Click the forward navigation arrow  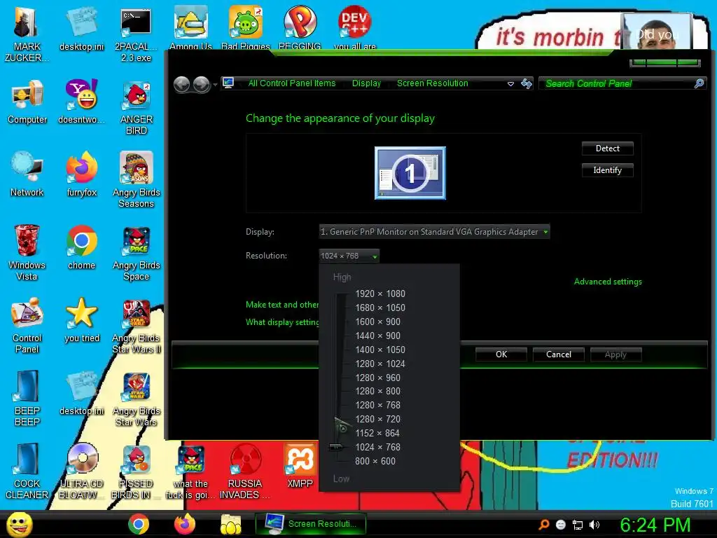(201, 84)
